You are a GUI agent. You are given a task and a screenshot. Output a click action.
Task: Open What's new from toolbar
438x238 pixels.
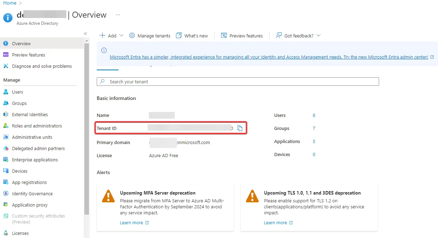[192, 36]
